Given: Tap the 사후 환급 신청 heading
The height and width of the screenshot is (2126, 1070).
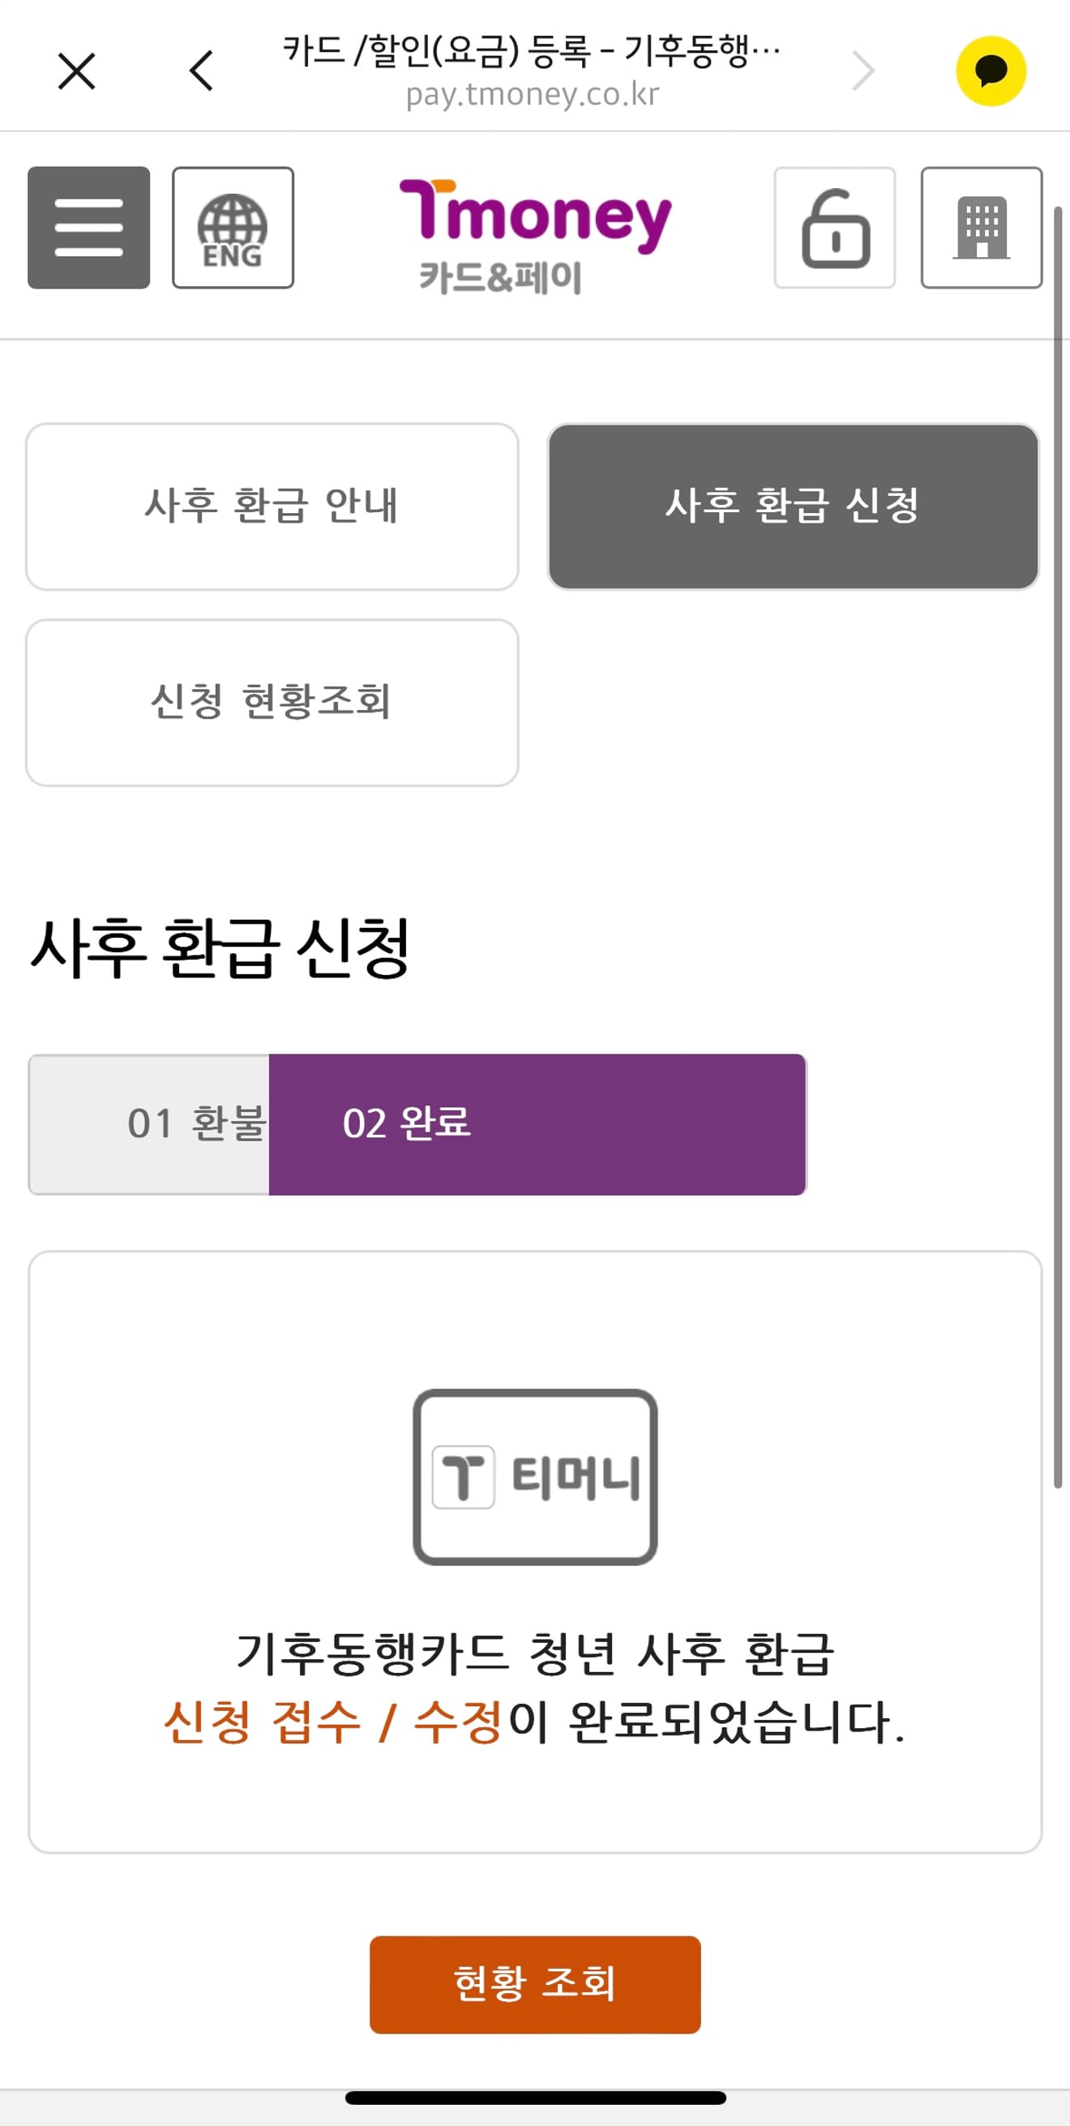Looking at the screenshot, I should tap(220, 948).
